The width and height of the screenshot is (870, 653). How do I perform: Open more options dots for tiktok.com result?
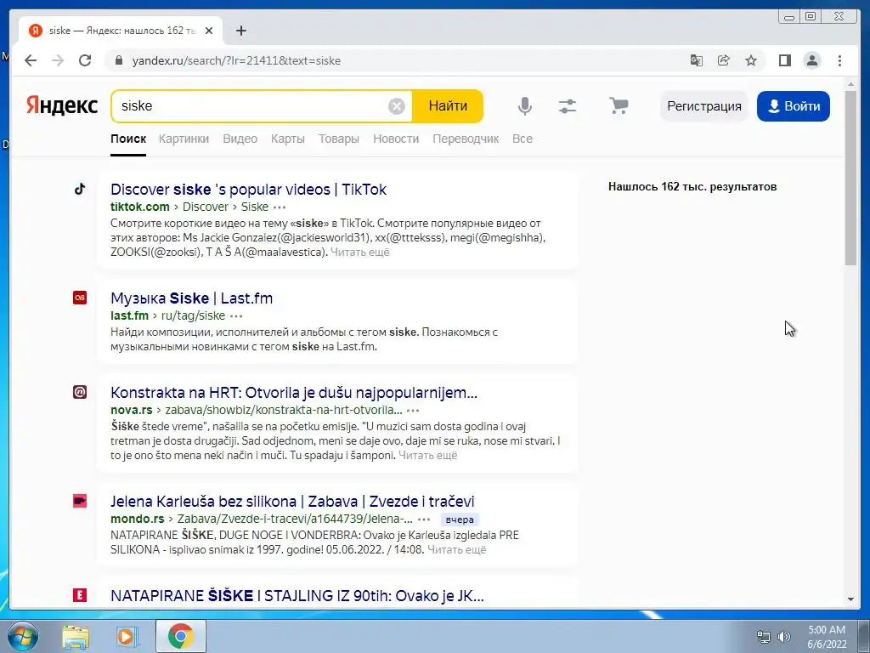[x=280, y=207]
